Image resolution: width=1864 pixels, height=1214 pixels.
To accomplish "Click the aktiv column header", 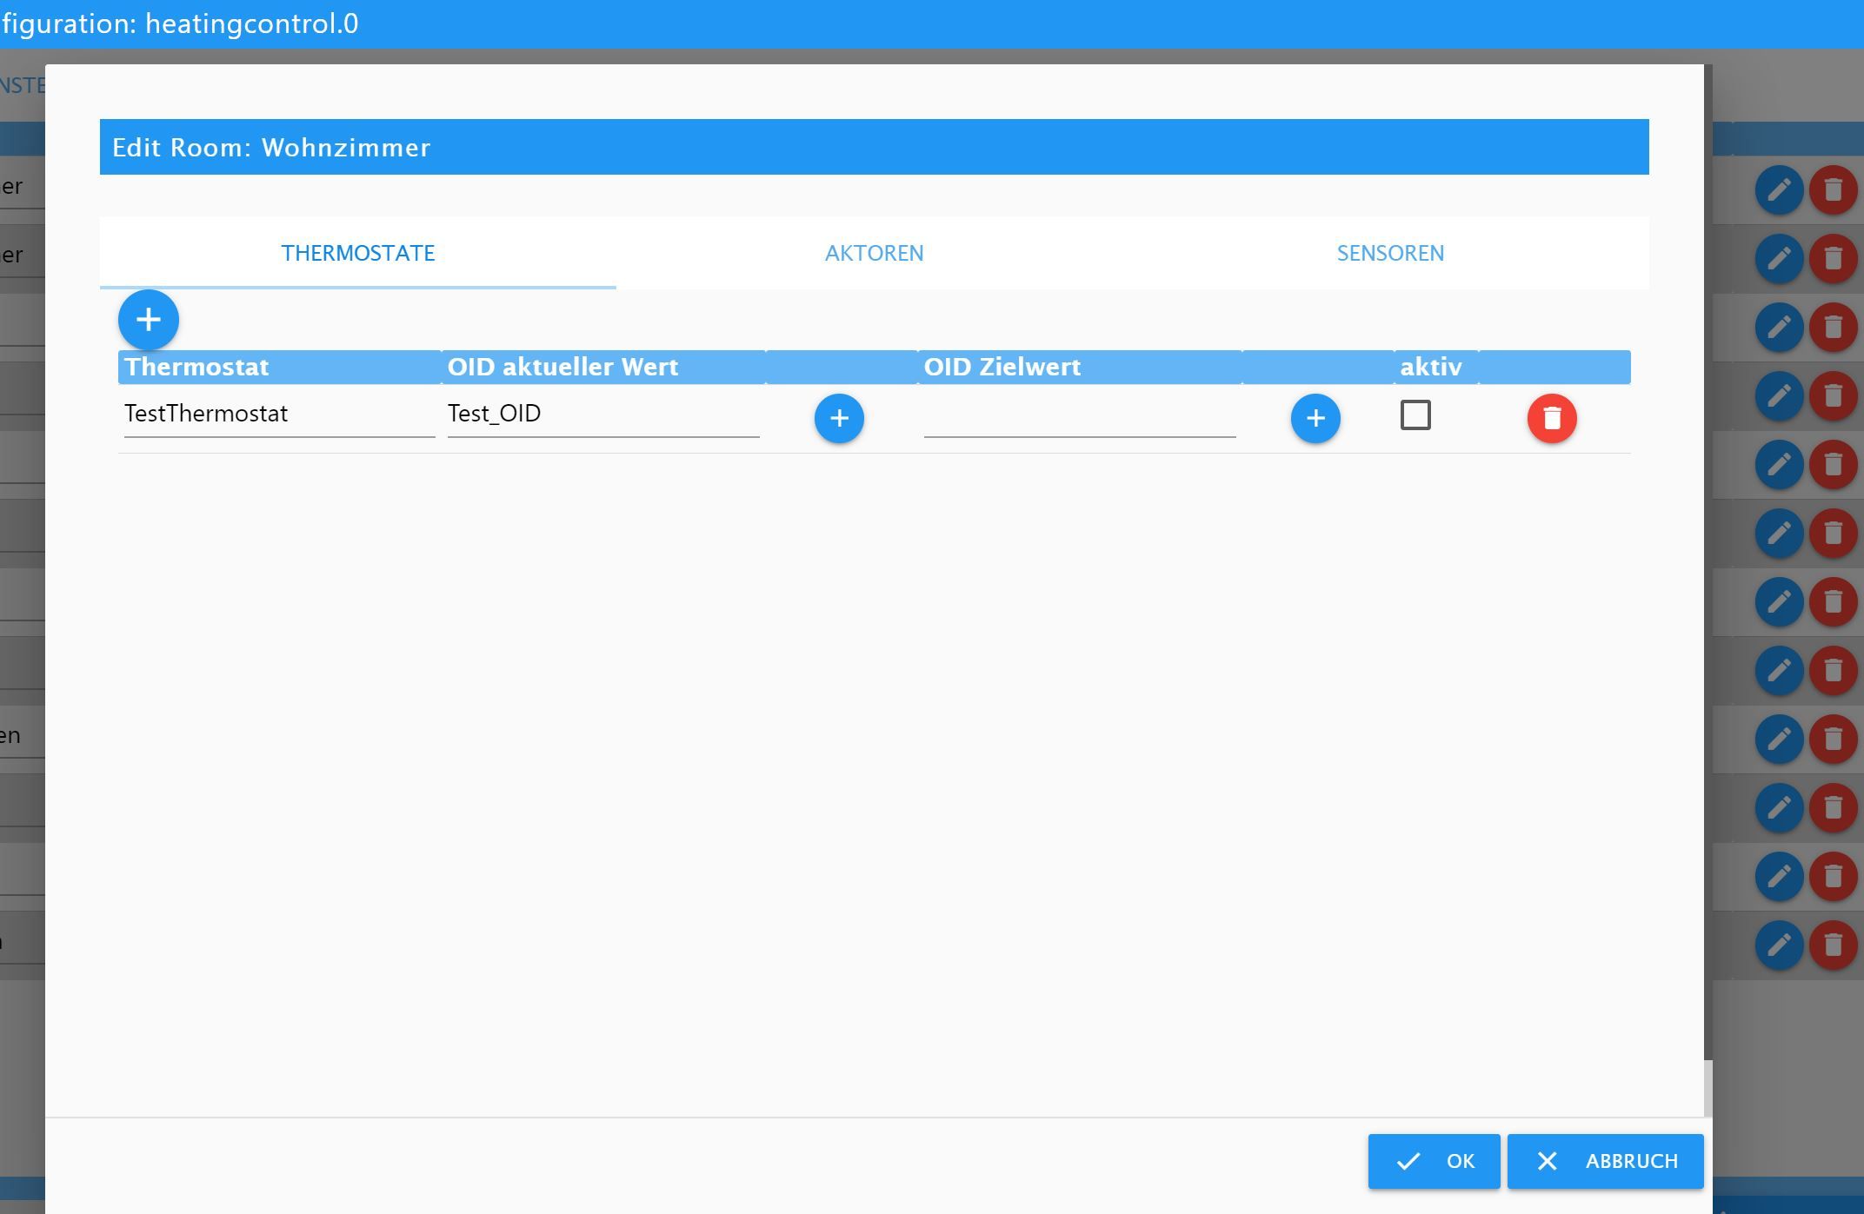I will coord(1436,367).
